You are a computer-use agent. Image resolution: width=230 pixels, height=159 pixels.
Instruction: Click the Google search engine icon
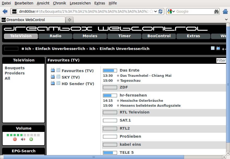170,11
